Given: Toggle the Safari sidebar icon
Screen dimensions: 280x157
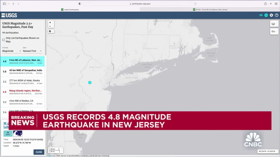Looking at the screenshot, I should pos(4,4).
